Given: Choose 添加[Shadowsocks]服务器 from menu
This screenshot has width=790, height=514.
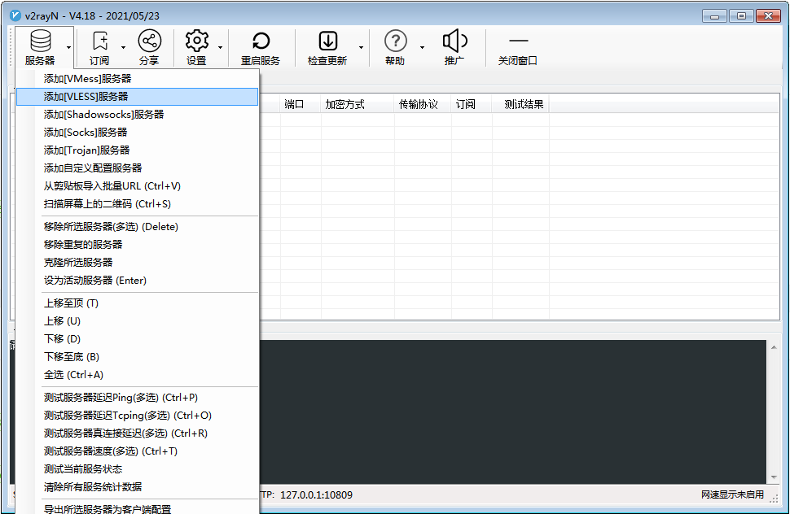Looking at the screenshot, I should (137, 115).
